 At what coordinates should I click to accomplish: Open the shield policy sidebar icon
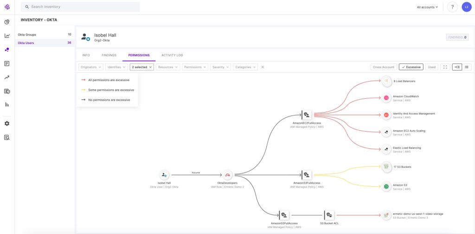7,91
